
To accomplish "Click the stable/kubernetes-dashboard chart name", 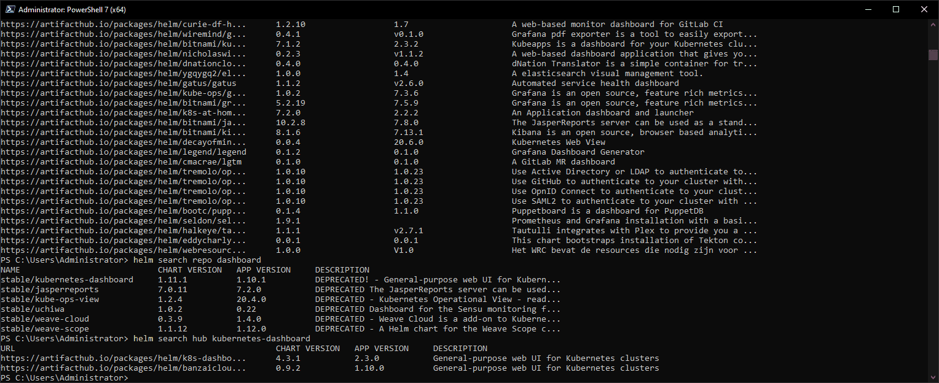I will tap(66, 280).
